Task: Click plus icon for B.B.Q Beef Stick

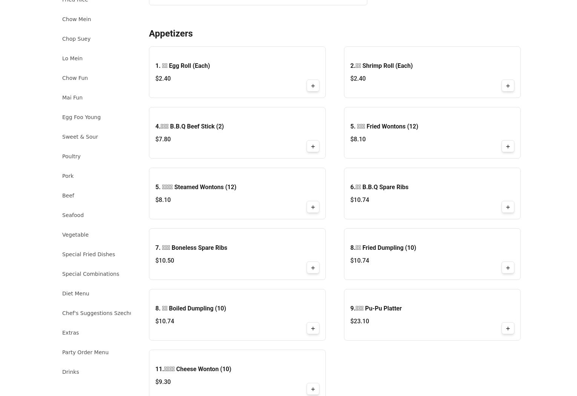Action: 313,147
